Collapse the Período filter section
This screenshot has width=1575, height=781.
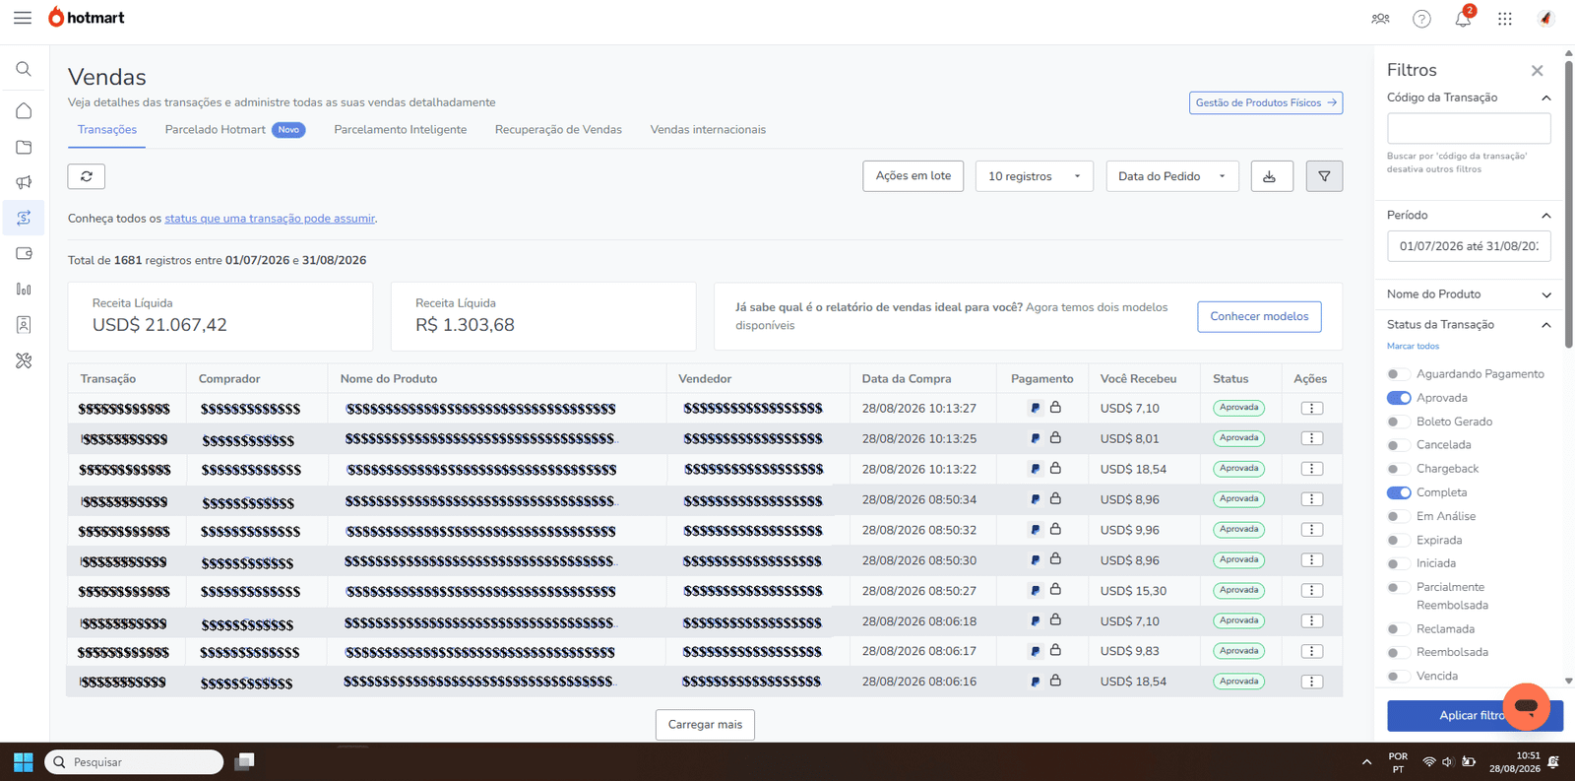point(1545,216)
